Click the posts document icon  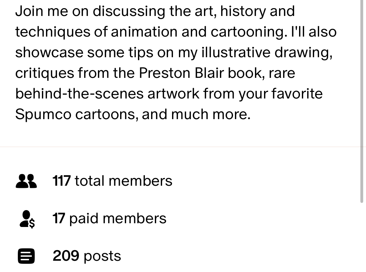click(26, 256)
